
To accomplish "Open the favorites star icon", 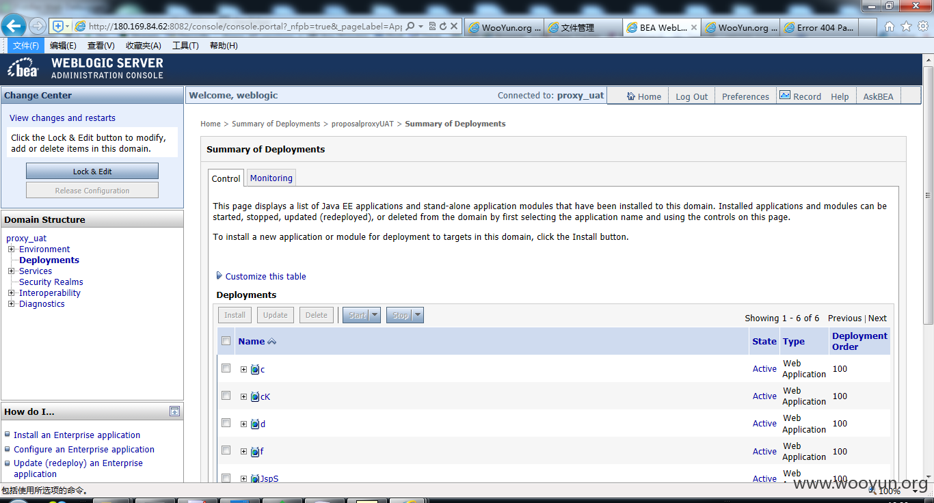I will tap(907, 27).
